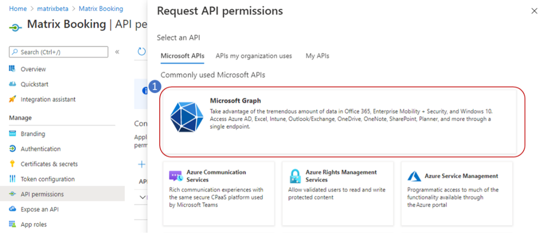Go to matrixbeta breadcrumb
This screenshot has height=234, width=545.
pyautogui.click(x=53, y=9)
